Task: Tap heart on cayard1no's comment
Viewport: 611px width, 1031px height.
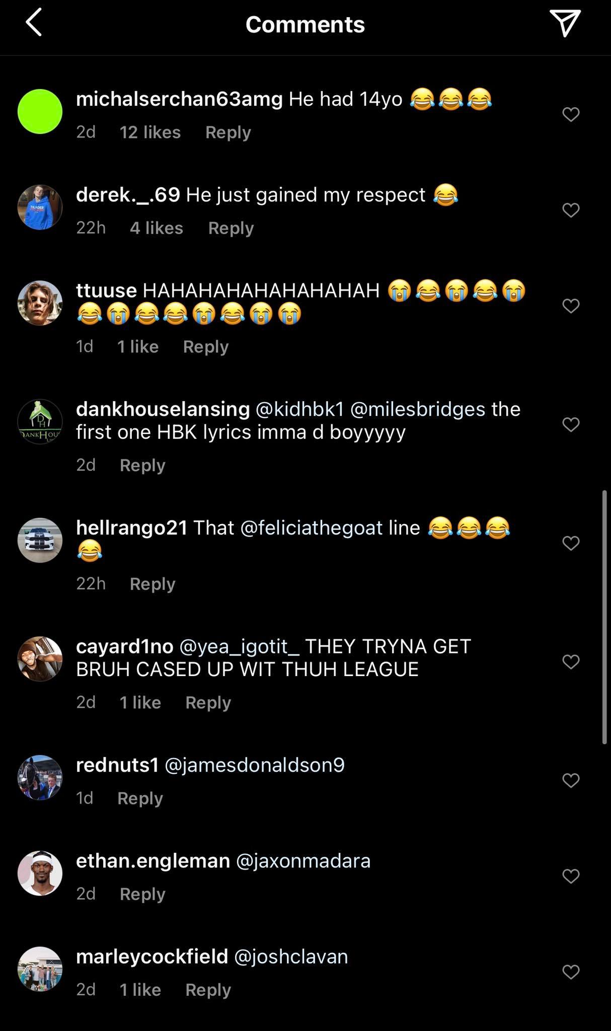Action: (571, 661)
